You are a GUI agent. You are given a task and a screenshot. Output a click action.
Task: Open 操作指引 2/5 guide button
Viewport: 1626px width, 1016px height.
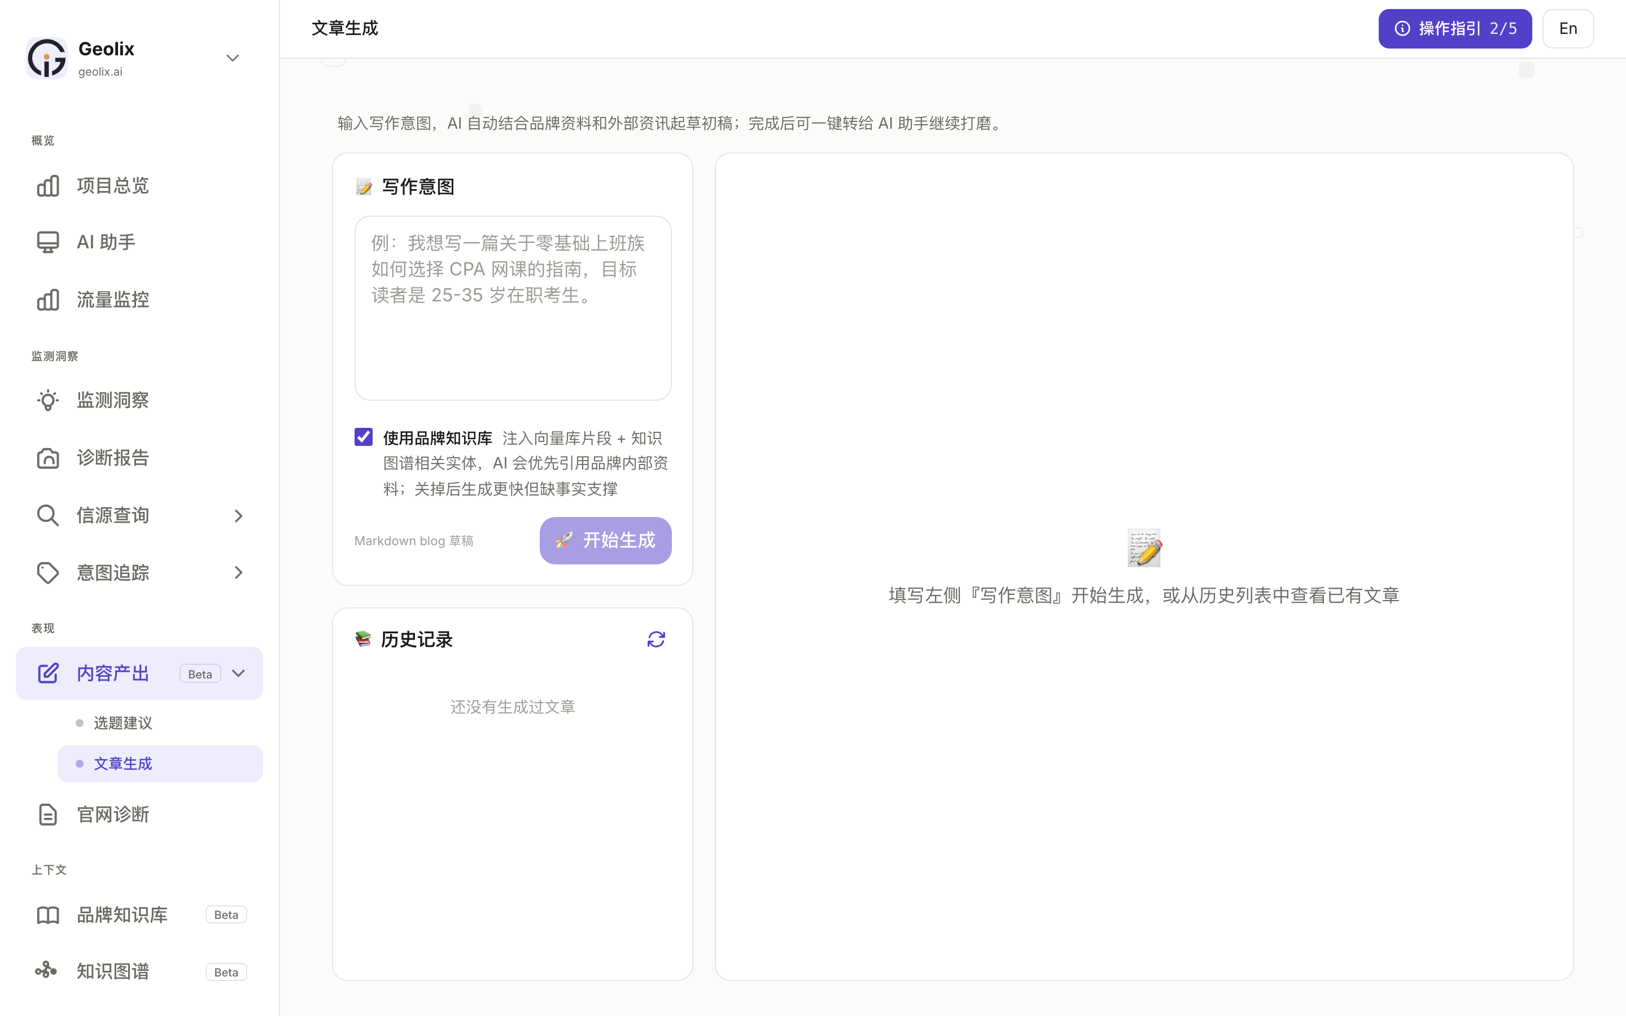tap(1455, 28)
